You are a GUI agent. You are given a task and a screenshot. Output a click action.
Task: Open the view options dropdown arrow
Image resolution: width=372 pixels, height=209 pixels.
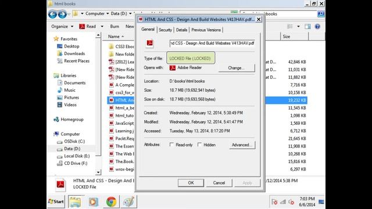pos(298,26)
